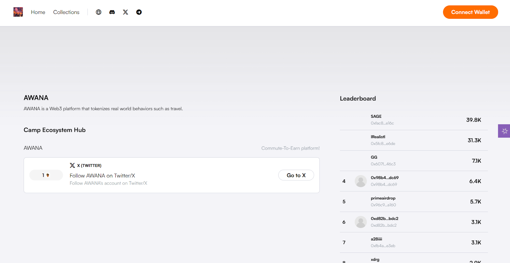
Task: Click the AWANA page title heading
Action: pos(36,98)
